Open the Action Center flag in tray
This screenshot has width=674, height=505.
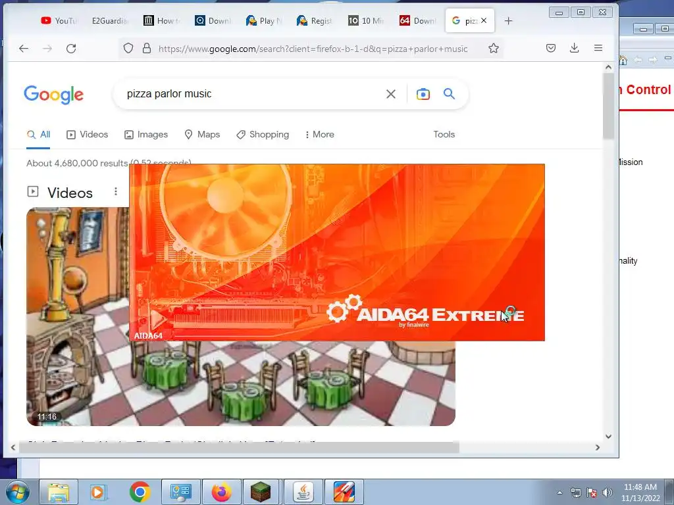click(x=592, y=493)
